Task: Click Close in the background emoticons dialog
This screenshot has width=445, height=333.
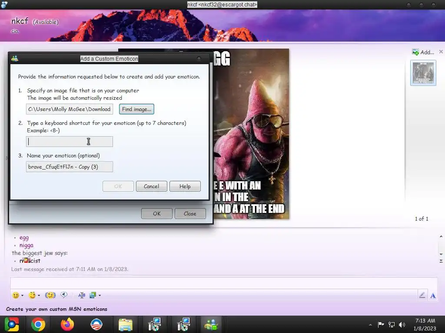Action: (190, 213)
